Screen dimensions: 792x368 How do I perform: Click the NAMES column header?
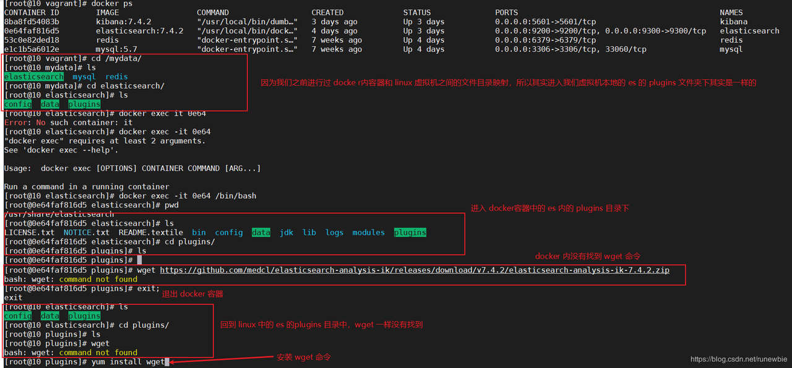tap(731, 12)
